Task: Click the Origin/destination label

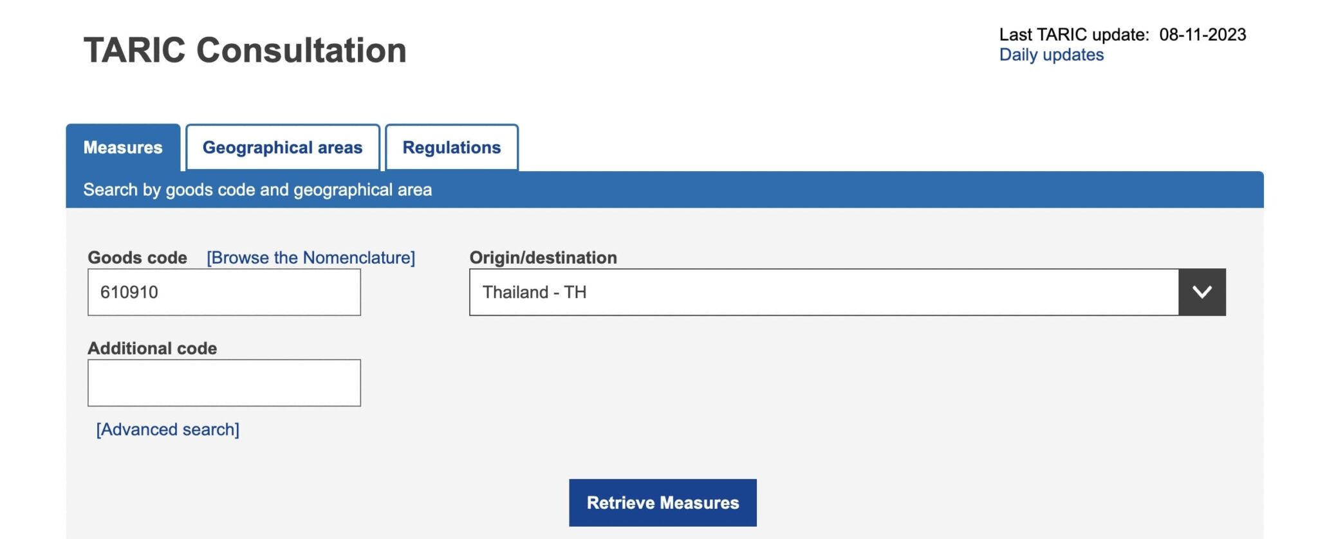Action: pos(543,257)
